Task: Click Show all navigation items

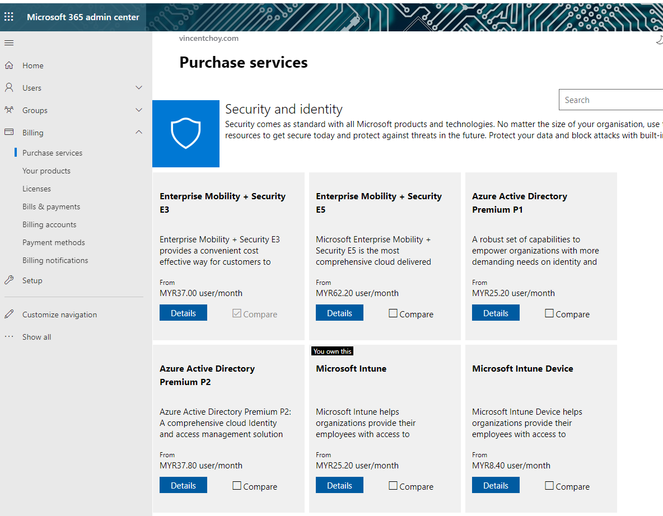Action: coord(37,337)
